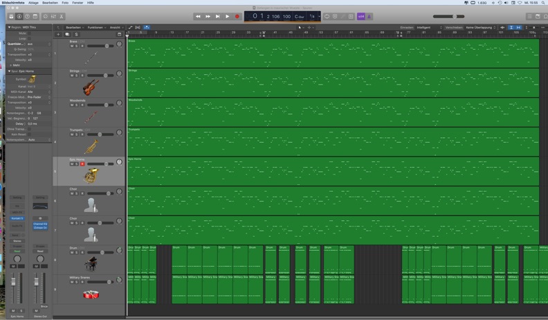Open the Foto menu

pos(65,3)
